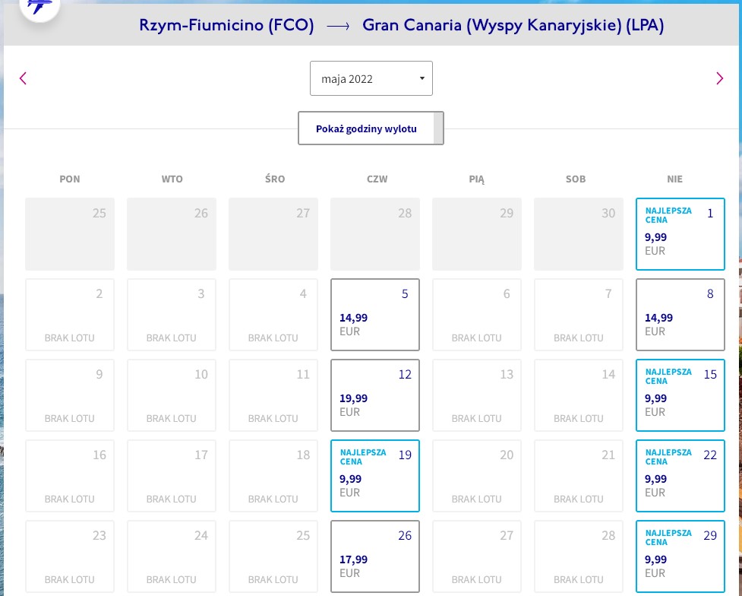The width and height of the screenshot is (742, 596).
Task: Pick May 15 best price date
Action: tap(680, 395)
